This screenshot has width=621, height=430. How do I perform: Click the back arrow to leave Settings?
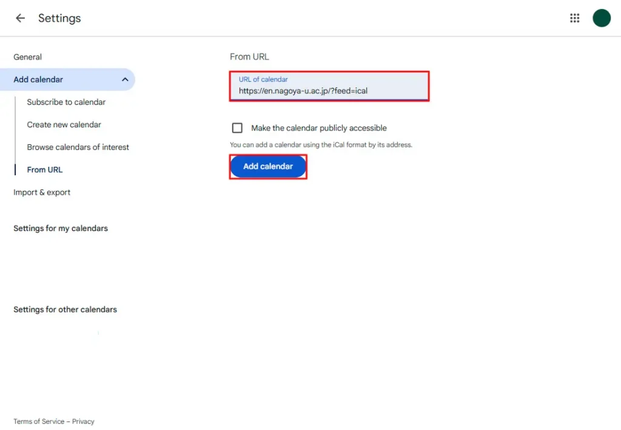20,18
